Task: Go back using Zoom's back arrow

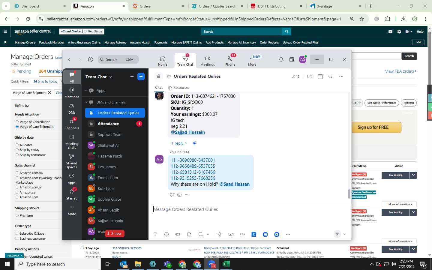Action: (x=69, y=59)
